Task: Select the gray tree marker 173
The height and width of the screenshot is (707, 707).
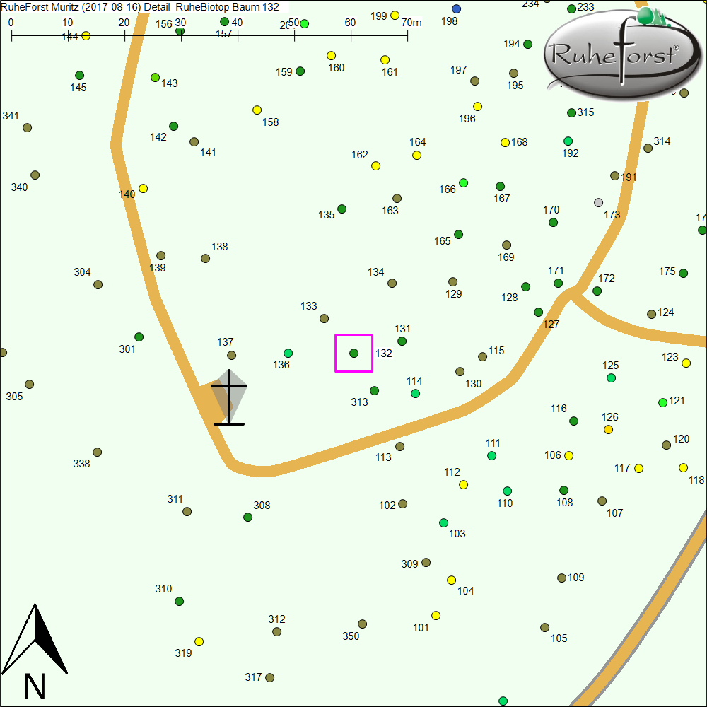Action: (599, 203)
